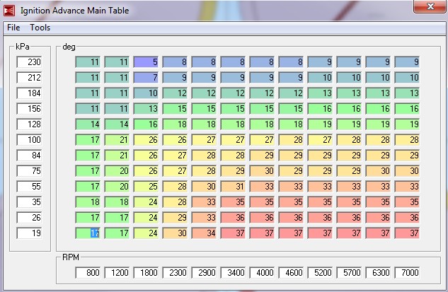The image size is (448, 292).
Task: Click deg cell at 128 kPa, 1800 RPM
Action: (x=146, y=124)
